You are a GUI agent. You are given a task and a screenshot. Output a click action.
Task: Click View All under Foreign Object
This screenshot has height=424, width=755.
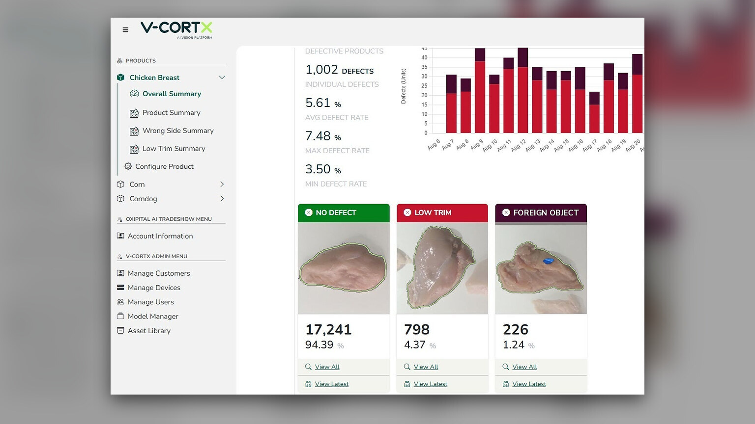pos(525,367)
